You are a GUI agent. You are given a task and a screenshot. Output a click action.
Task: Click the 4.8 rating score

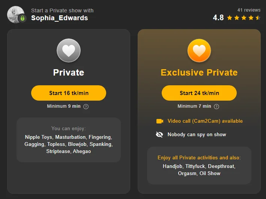(x=218, y=18)
